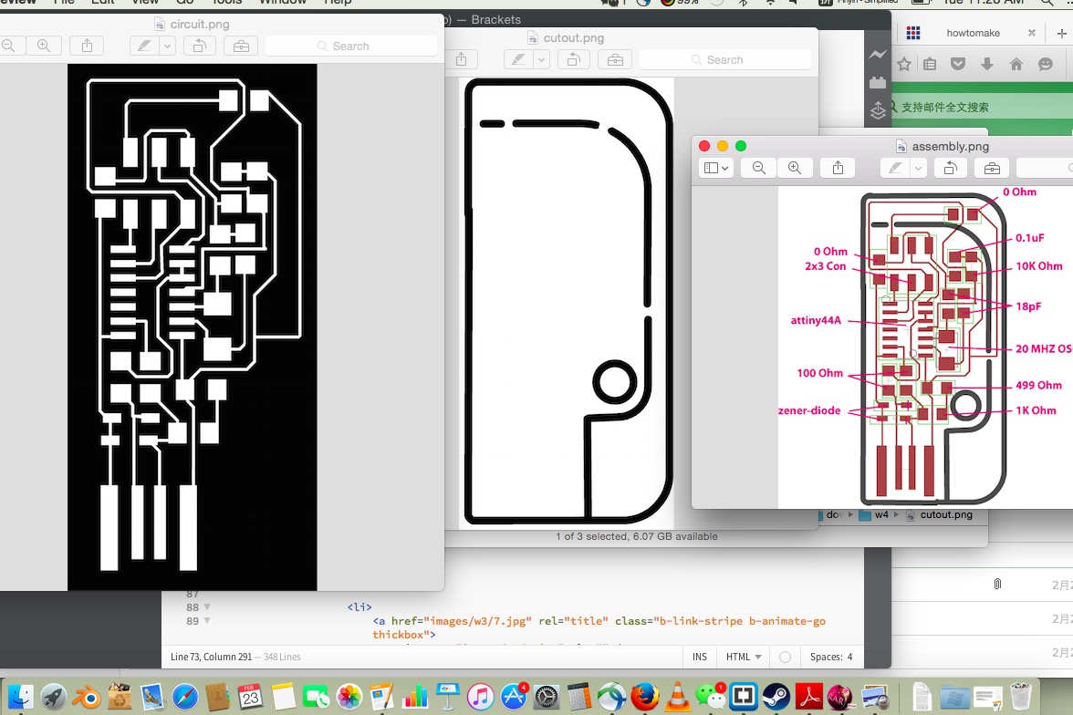Click rotate button in circuit.png window
Viewport: 1073px width, 715px height.
200,46
